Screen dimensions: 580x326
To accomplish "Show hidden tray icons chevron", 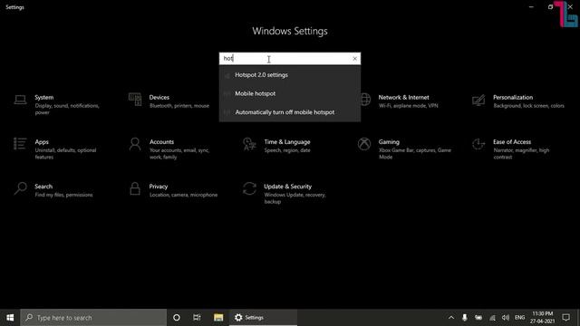I will click(451, 318).
